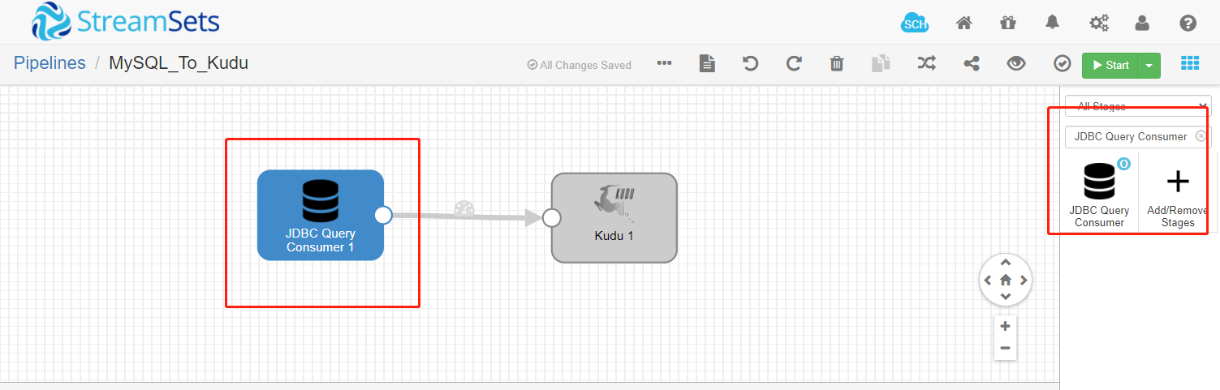Validate the pipeline with checkmark icon
This screenshot has width=1220, height=390.
click(x=1063, y=63)
